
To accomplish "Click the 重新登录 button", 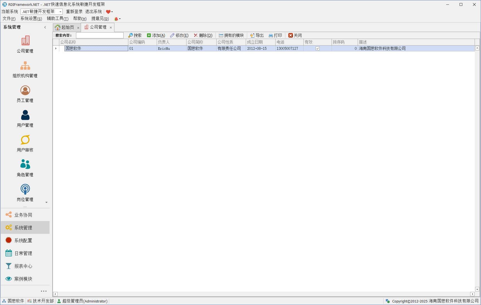I will [74, 12].
